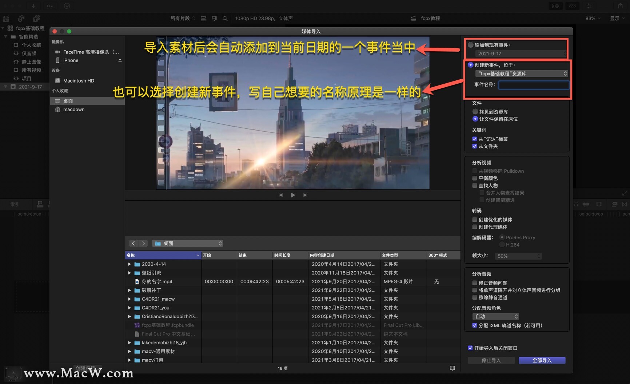
Task: Open the photos and audio sidebar icon
Action: (21, 19)
